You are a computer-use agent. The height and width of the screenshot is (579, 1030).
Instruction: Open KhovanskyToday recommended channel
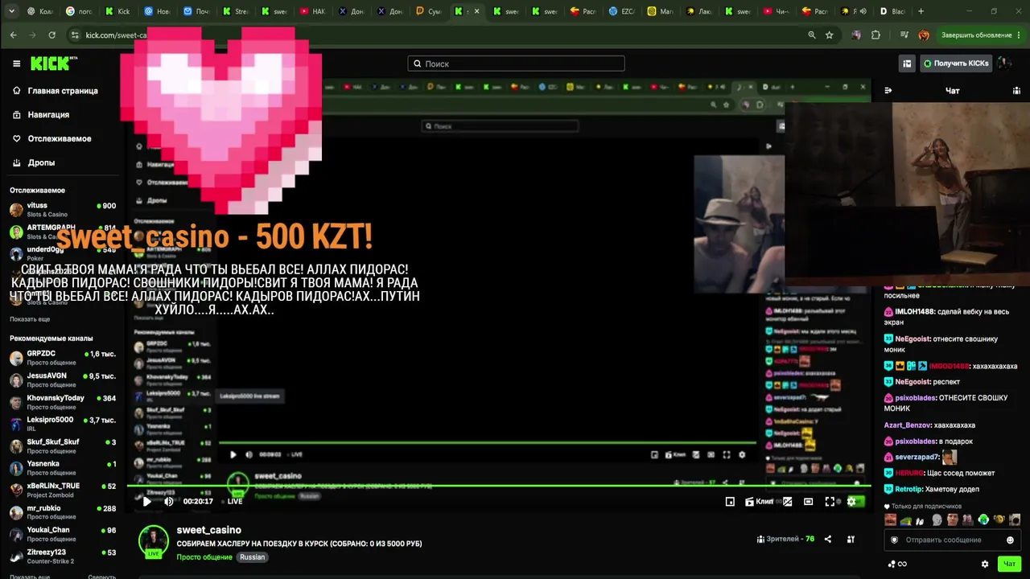click(x=63, y=401)
